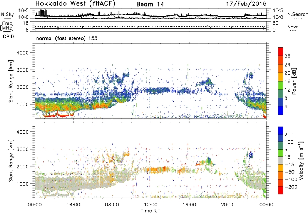
Task: Click the "Slant Range [km]" label of the velocity panel
Action: pyautogui.click(x=11, y=160)
